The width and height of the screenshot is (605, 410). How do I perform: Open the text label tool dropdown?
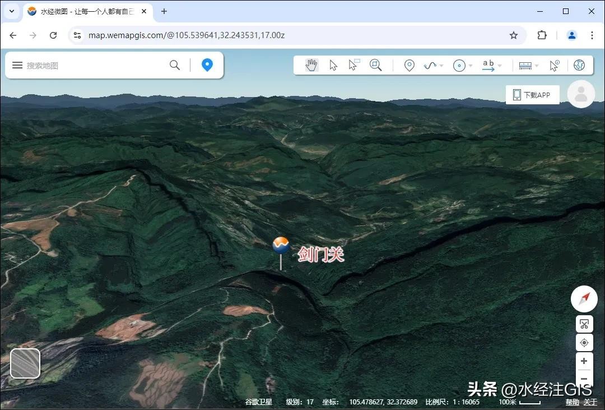tap(500, 66)
